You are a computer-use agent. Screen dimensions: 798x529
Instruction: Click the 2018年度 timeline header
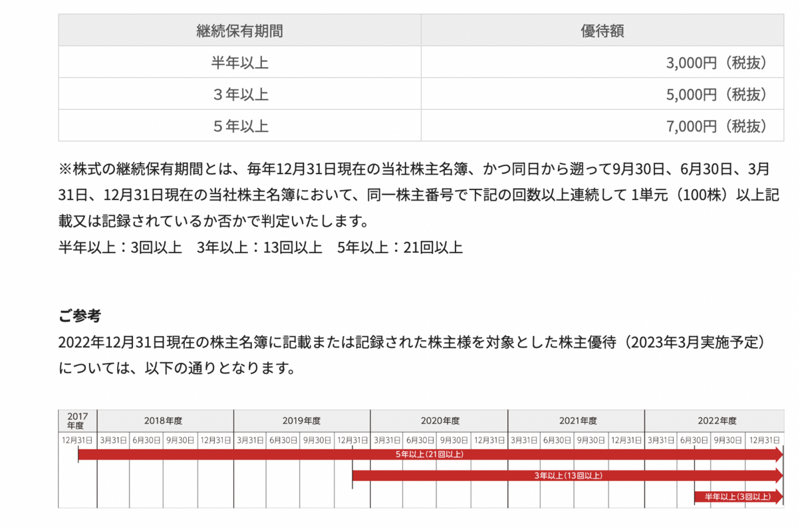tap(165, 421)
